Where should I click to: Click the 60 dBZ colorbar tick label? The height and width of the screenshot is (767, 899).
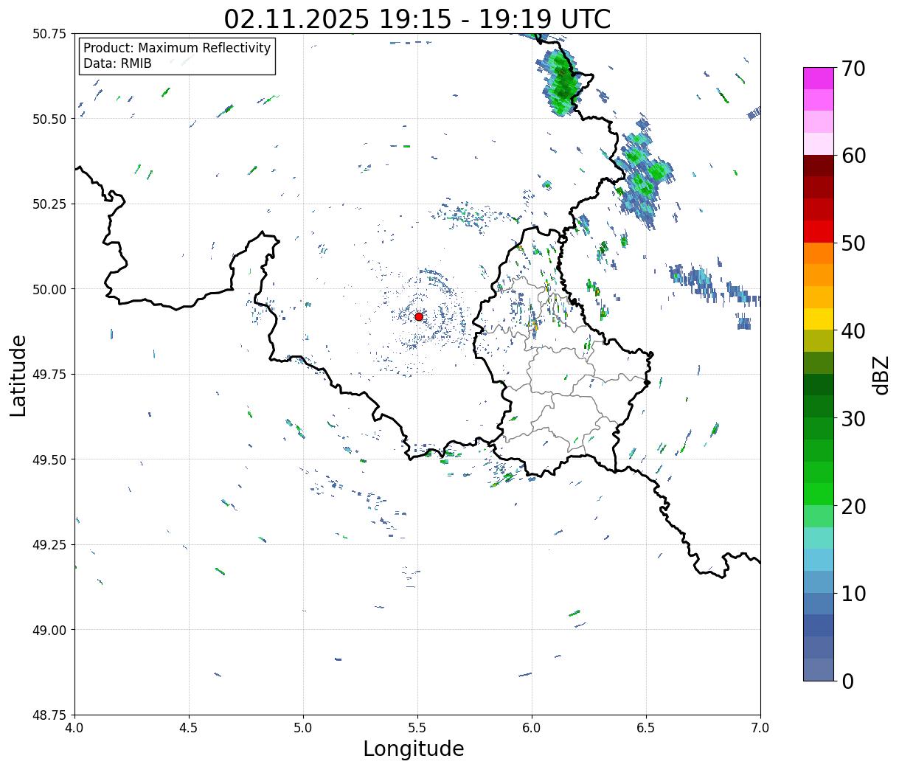(x=853, y=156)
